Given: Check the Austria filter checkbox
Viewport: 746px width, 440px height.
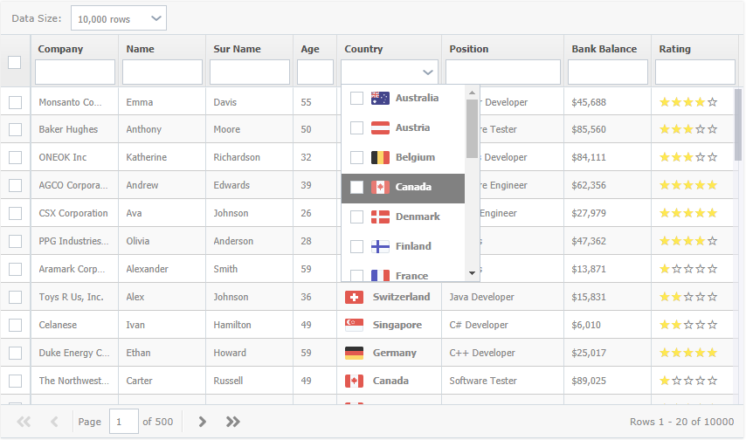Looking at the screenshot, I should coord(356,127).
